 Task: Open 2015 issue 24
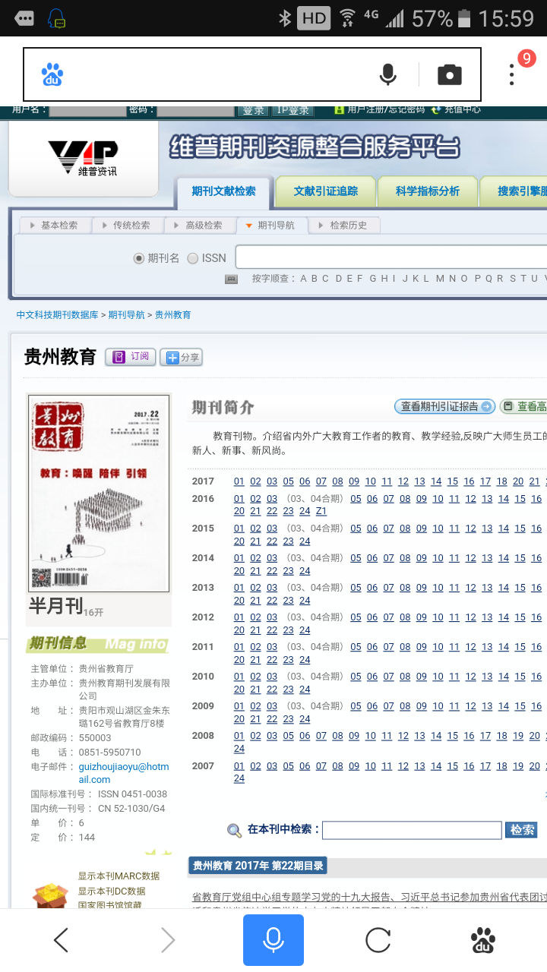305,541
